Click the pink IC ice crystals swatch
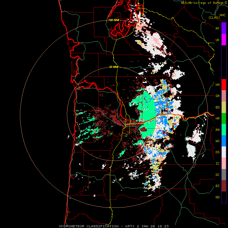The image size is (228, 228). (224, 163)
